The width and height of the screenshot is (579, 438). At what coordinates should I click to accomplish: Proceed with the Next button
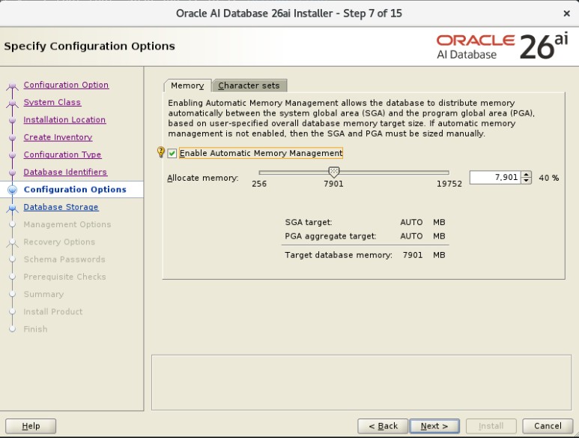click(434, 426)
